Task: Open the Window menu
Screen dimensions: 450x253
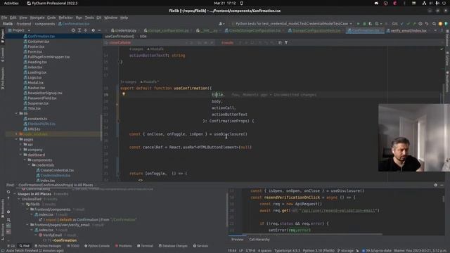Action: 110,18
